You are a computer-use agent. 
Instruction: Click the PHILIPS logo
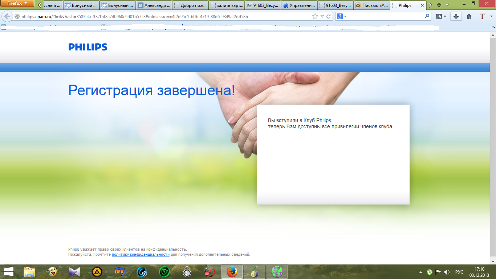88,47
